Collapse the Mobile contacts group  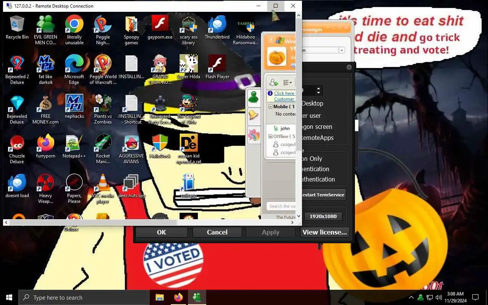[270, 107]
